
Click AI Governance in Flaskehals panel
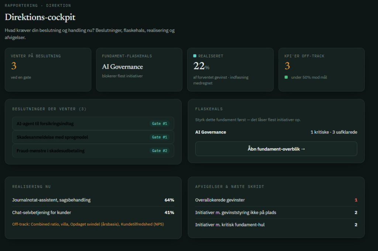(x=211, y=132)
